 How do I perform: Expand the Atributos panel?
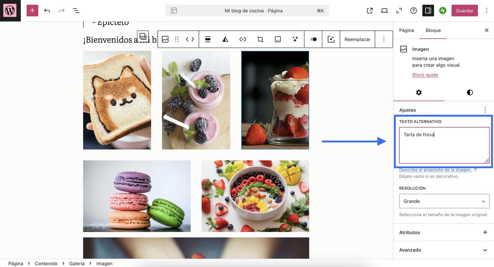pos(444,232)
